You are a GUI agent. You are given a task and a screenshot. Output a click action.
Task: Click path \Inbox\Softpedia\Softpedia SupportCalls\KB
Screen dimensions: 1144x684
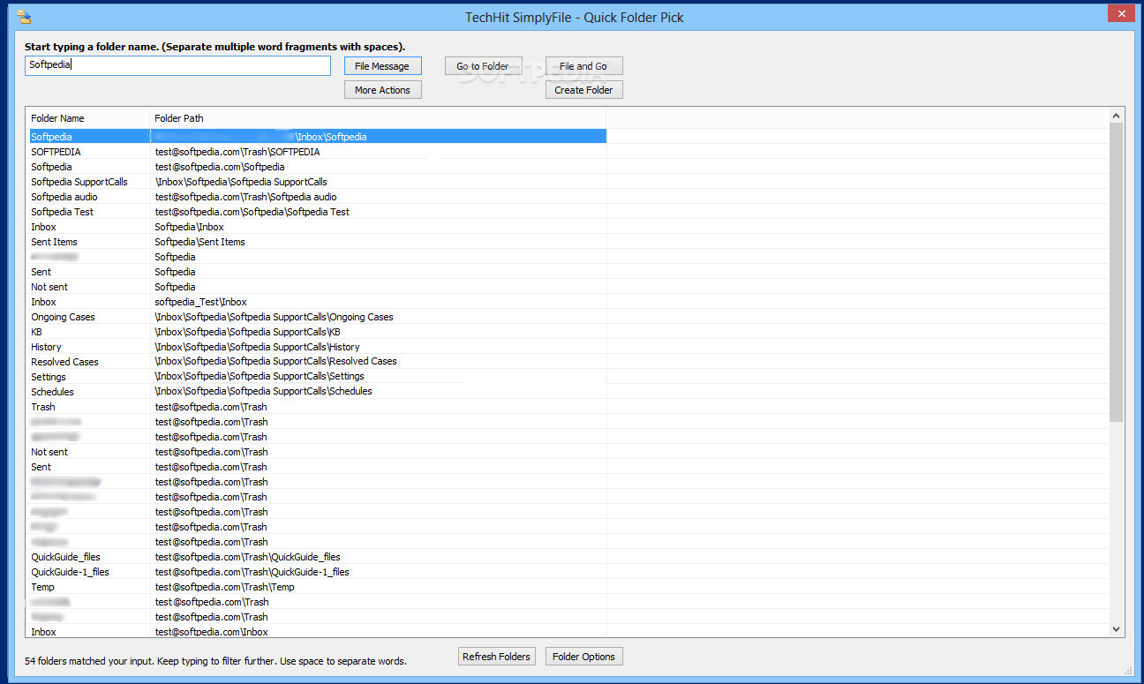(247, 332)
